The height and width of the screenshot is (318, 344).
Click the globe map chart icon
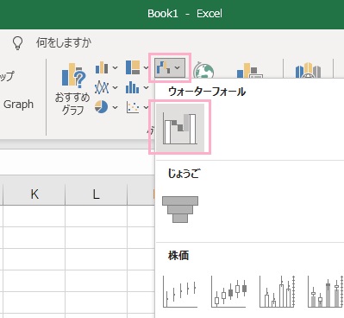click(x=203, y=71)
